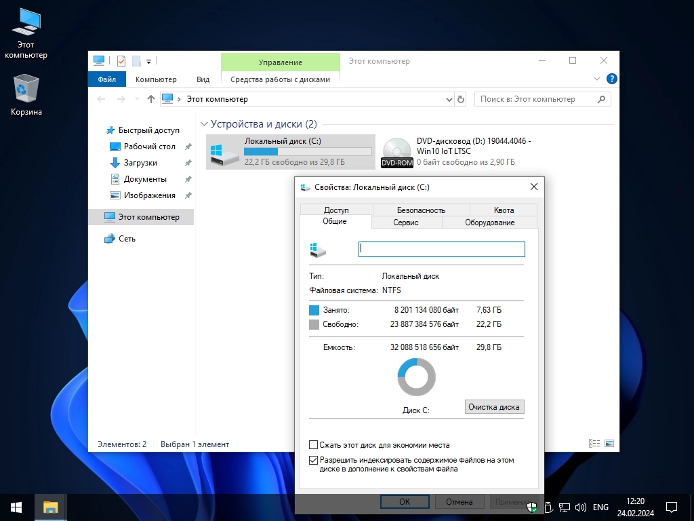Open the Оборудование tab in properties
Viewport: 694px width, 521px height.
[x=489, y=223]
